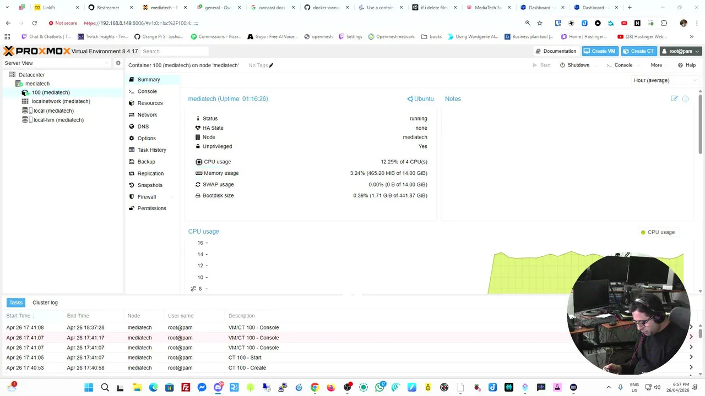Click the Proxmox logo

[37, 51]
